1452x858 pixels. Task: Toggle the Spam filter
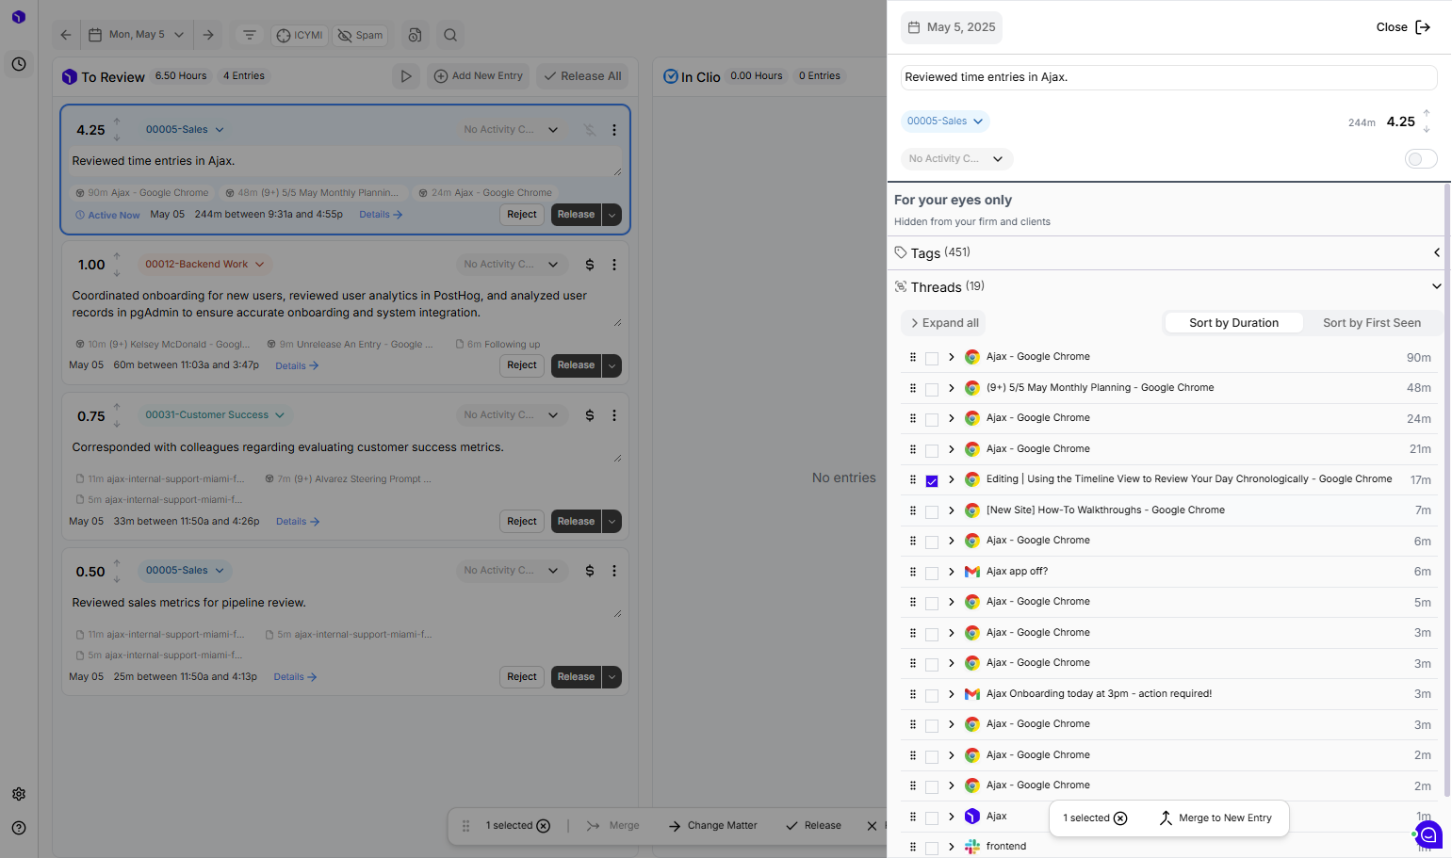pos(360,35)
